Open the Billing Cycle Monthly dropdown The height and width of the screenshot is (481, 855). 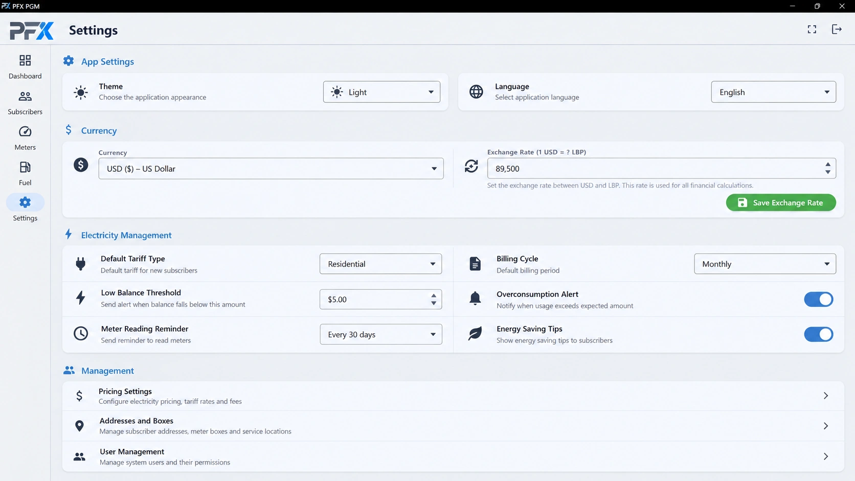(x=764, y=264)
